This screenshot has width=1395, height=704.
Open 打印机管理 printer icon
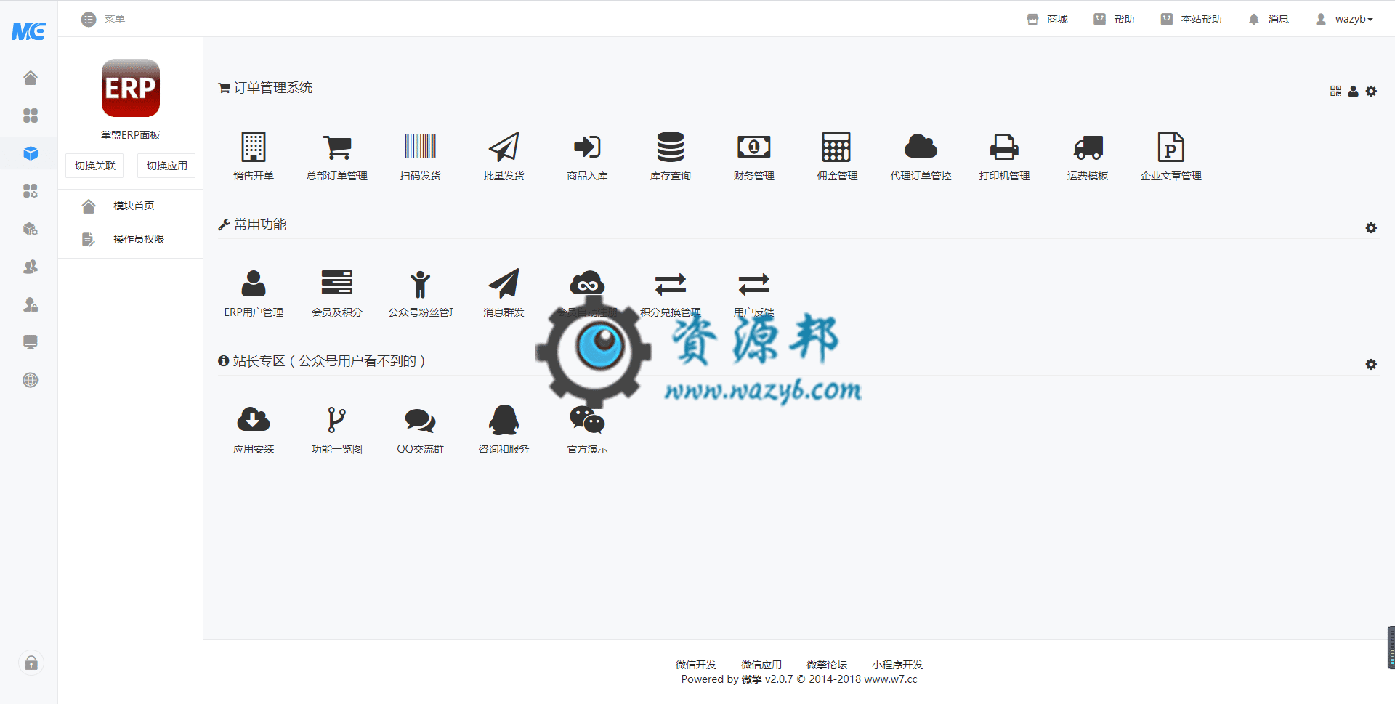tap(1004, 147)
